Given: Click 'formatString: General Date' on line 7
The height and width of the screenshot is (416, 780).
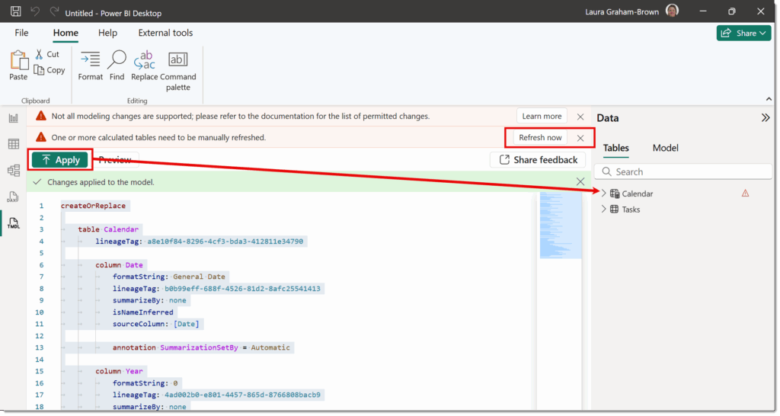Looking at the screenshot, I should (168, 277).
